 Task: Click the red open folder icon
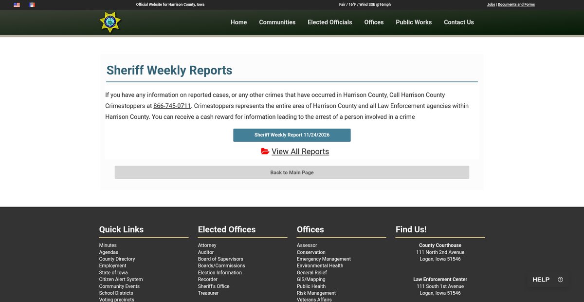click(265, 151)
